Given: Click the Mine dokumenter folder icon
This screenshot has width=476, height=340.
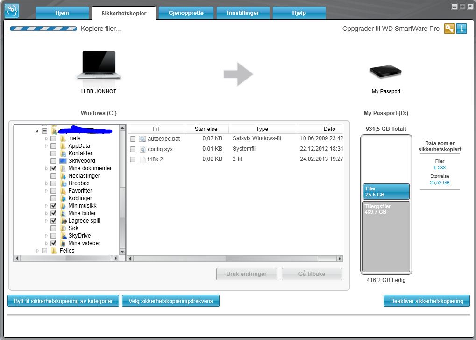Looking at the screenshot, I should click(x=63, y=168).
